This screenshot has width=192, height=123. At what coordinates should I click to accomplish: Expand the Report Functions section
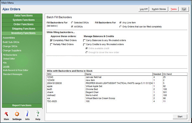[22, 105]
